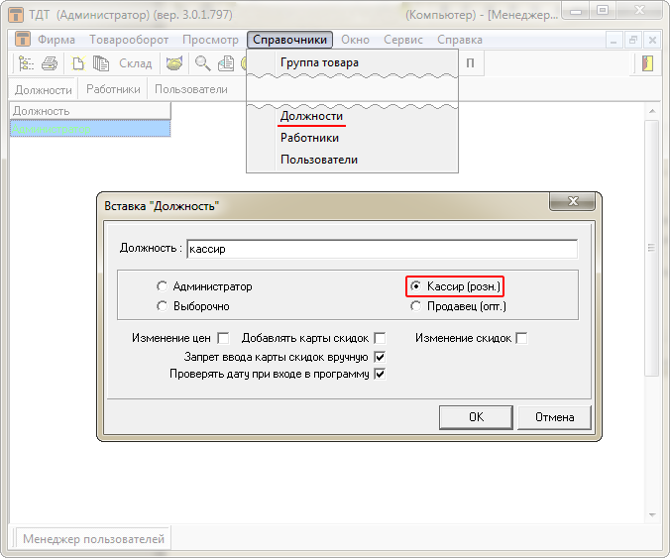Click the tree structure icon in toolbar

click(26, 63)
